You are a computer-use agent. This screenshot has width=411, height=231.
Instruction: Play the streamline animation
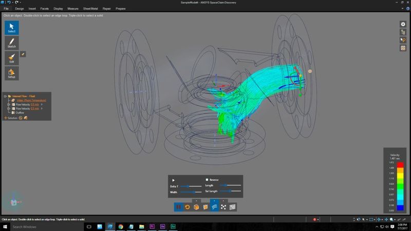[x=173, y=180]
